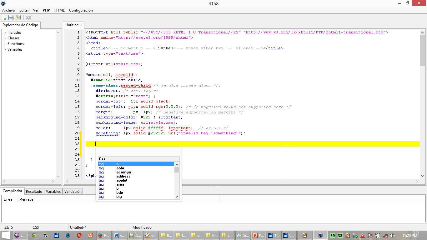Open settings with the gear icon

pos(28,18)
